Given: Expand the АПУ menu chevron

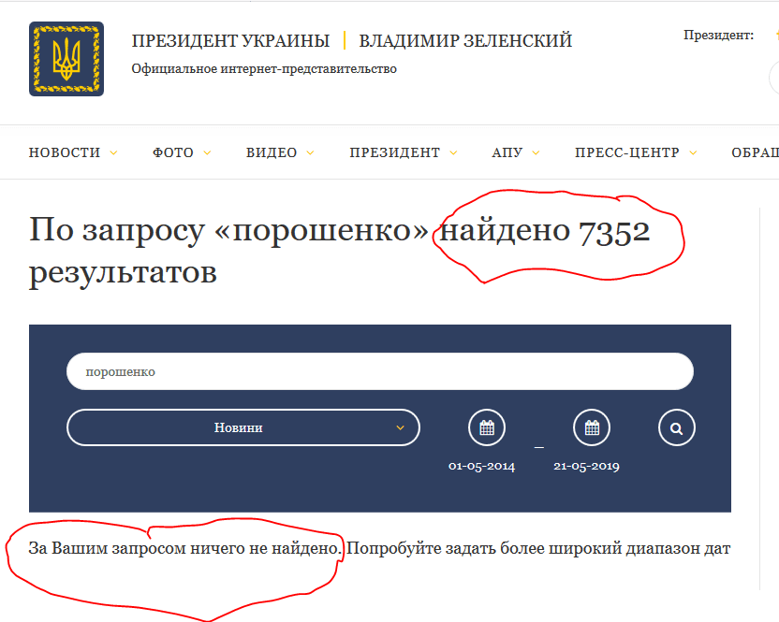Looking at the screenshot, I should point(536,152).
